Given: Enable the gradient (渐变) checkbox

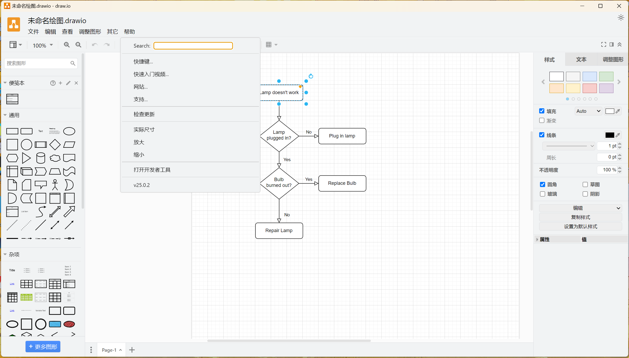Looking at the screenshot, I should pyautogui.click(x=542, y=120).
